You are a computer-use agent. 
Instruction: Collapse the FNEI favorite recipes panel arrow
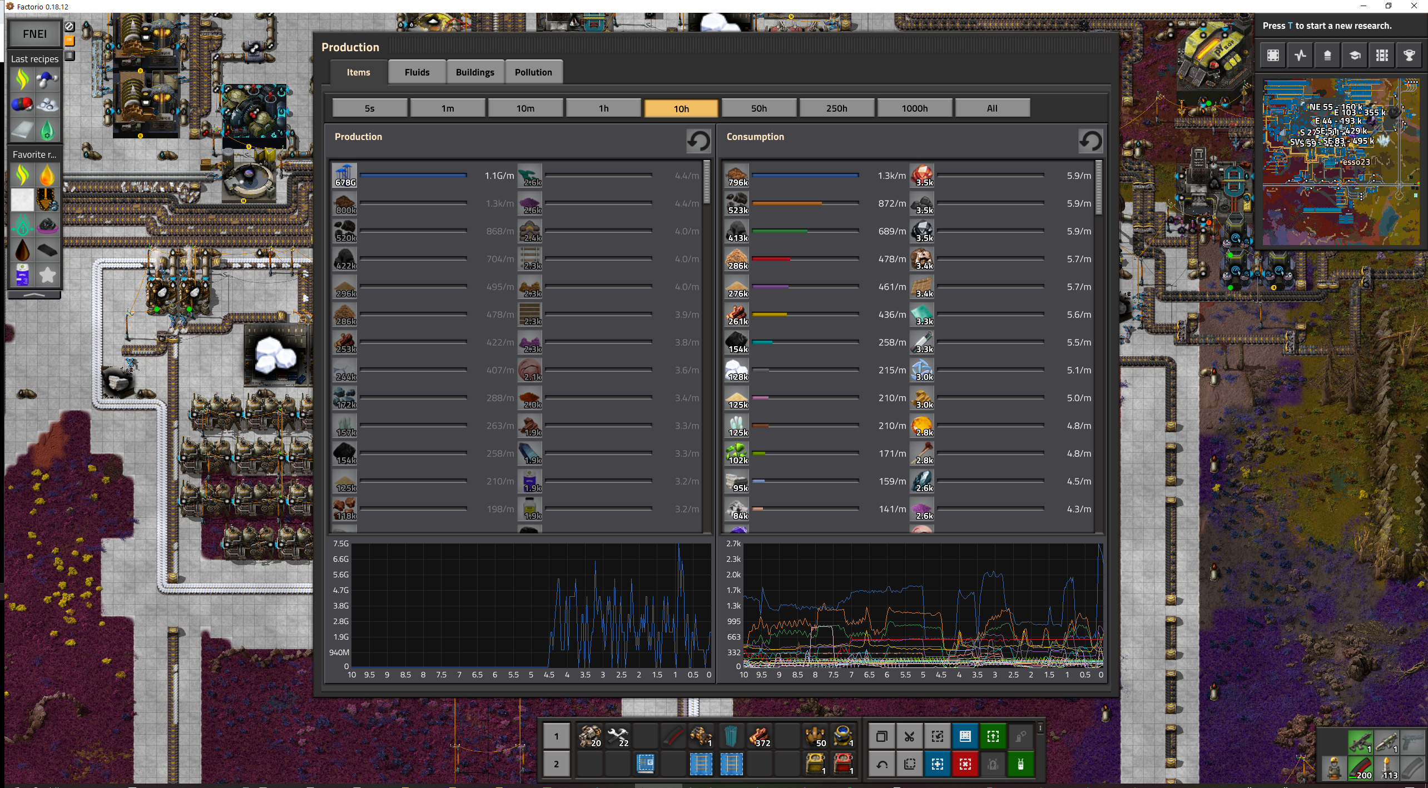pyautogui.click(x=34, y=295)
